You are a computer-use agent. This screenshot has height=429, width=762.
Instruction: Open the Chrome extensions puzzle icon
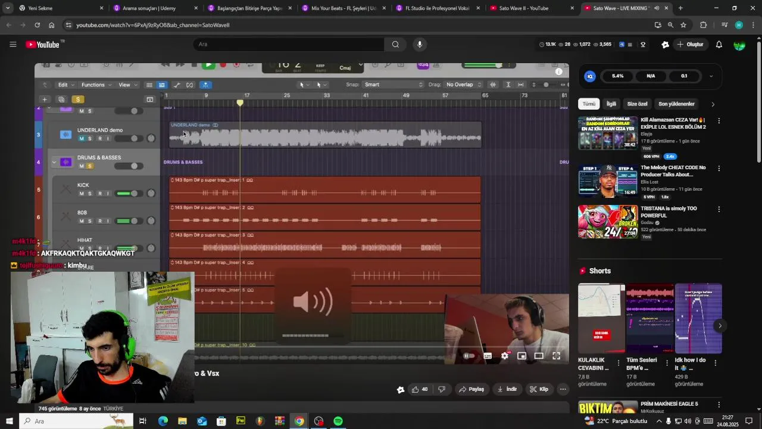(704, 25)
